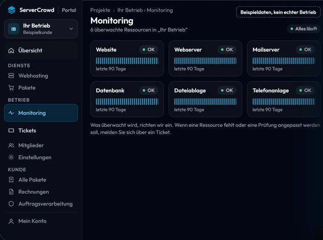Click the Webserver uptime bar
323x240 pixels.
click(x=205, y=61)
